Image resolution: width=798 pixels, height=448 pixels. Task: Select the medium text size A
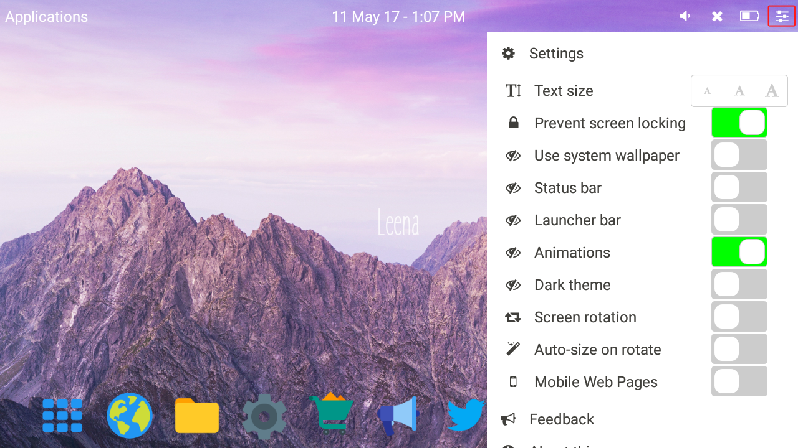pyautogui.click(x=739, y=91)
